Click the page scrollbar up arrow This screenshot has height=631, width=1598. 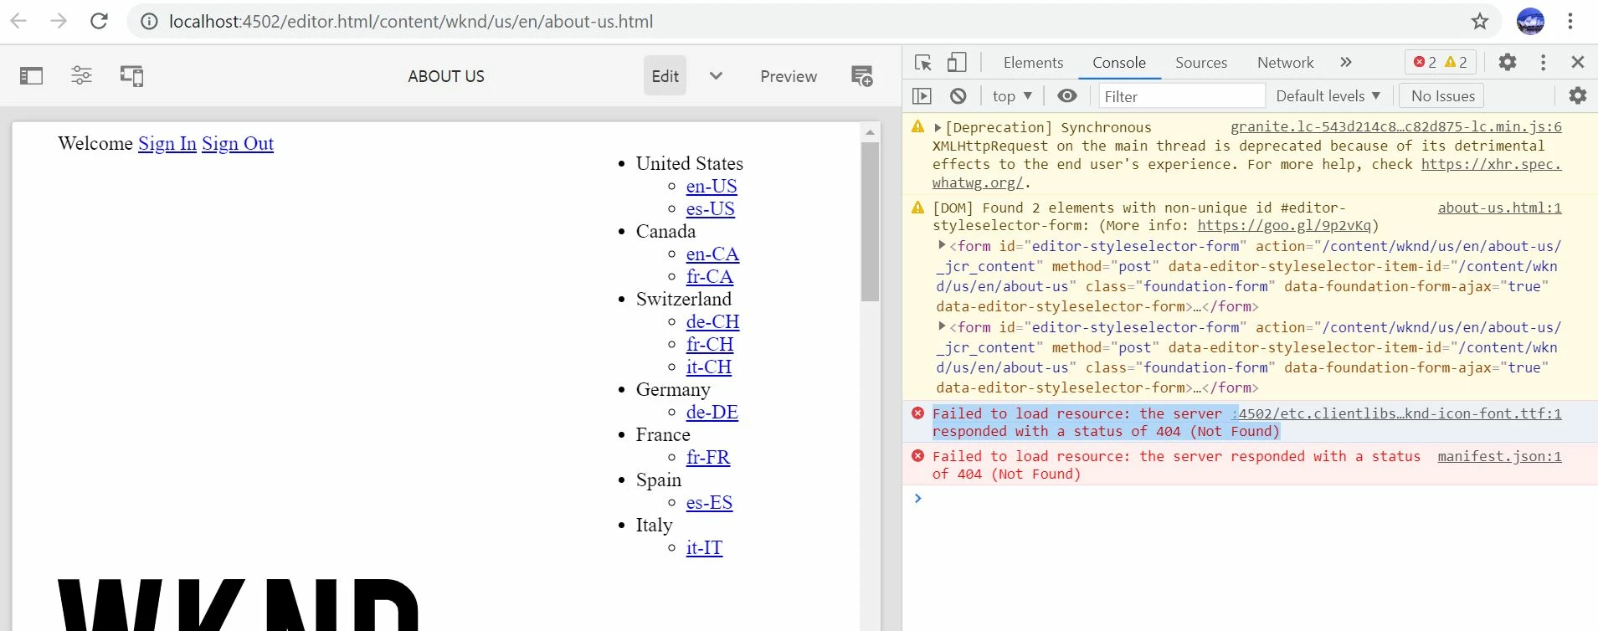[x=870, y=132]
